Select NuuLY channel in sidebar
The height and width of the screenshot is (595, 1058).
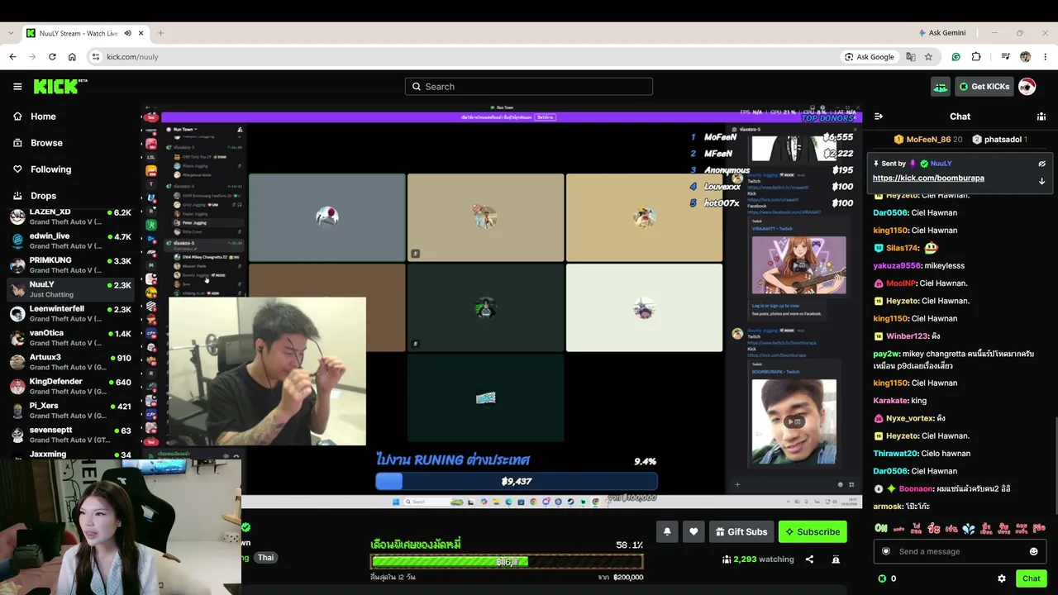click(70, 289)
